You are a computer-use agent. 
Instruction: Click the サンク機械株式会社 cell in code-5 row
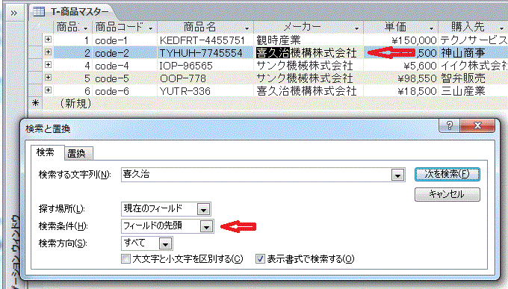pyautogui.click(x=309, y=78)
